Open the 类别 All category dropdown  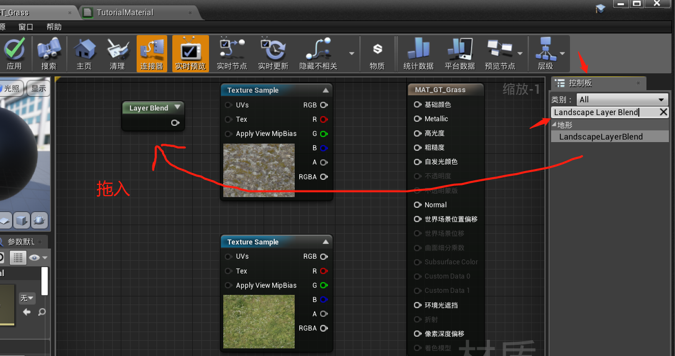click(x=622, y=99)
